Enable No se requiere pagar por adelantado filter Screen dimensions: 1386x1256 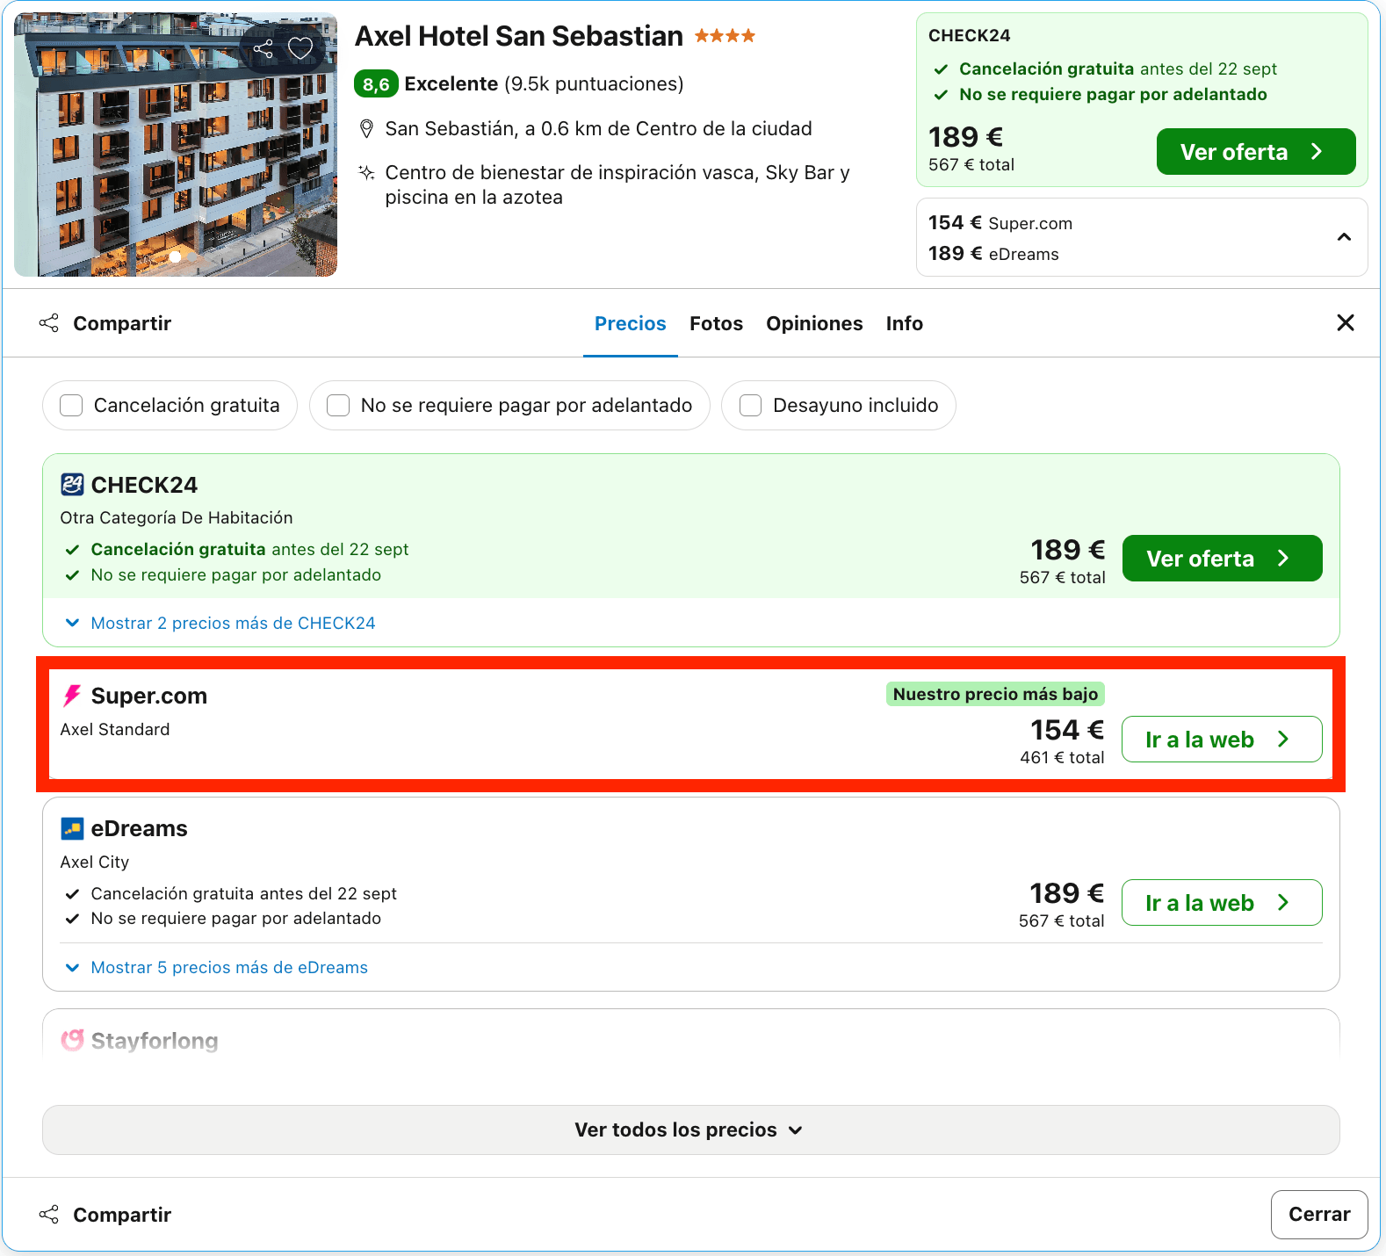coord(338,405)
